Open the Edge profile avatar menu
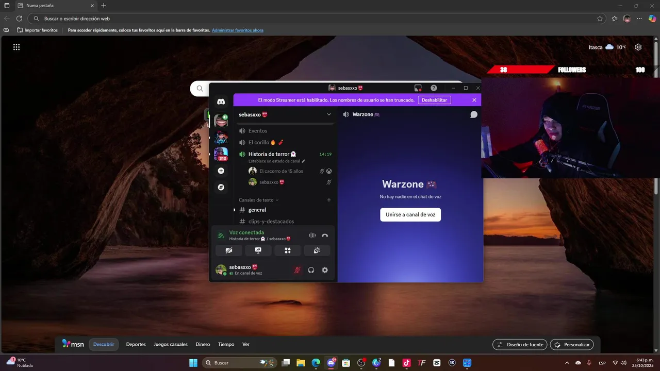The height and width of the screenshot is (371, 660). click(627, 19)
